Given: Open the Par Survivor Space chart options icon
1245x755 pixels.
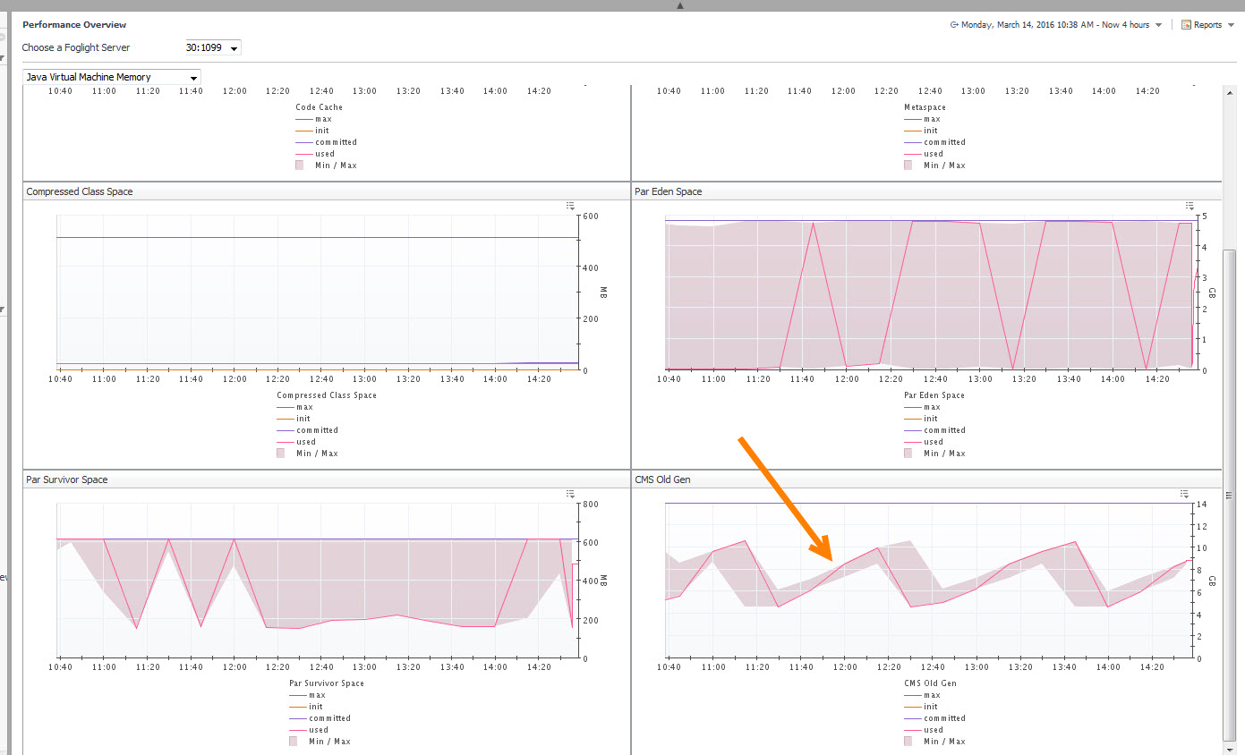Looking at the screenshot, I should click(x=570, y=494).
